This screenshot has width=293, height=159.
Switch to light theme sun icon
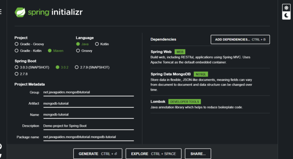tap(286, 8)
